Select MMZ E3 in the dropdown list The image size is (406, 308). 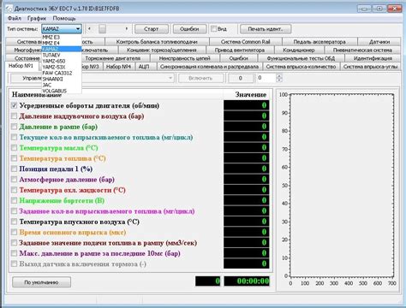click(62, 37)
